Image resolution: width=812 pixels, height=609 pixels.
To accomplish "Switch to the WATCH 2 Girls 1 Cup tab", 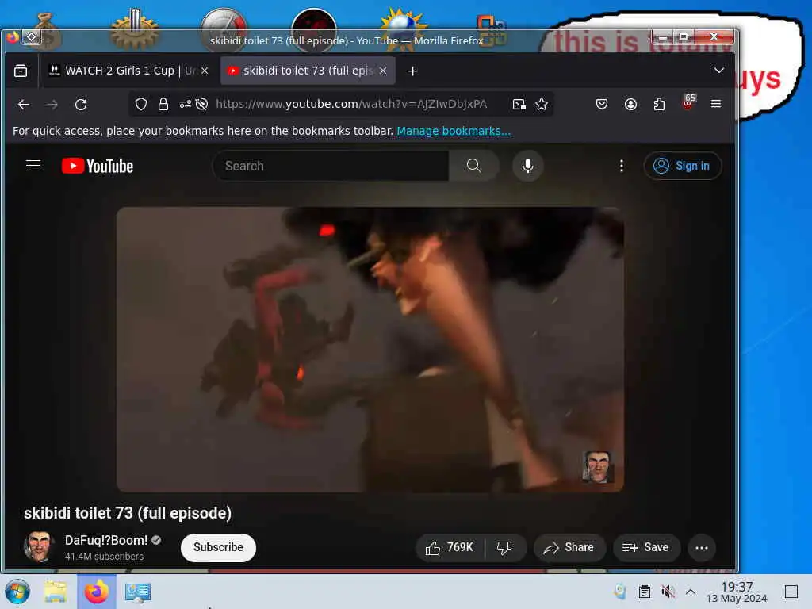I will pos(121,71).
